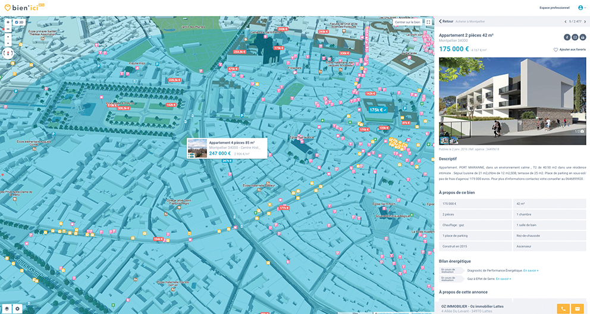The image size is (590, 314).
Task: Print the listing
Action: [x=583, y=37]
